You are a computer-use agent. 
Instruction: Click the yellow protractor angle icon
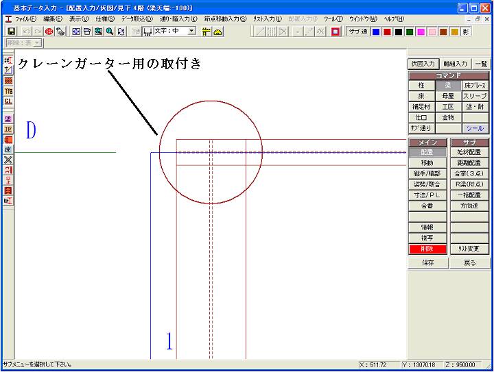[x=217, y=32]
